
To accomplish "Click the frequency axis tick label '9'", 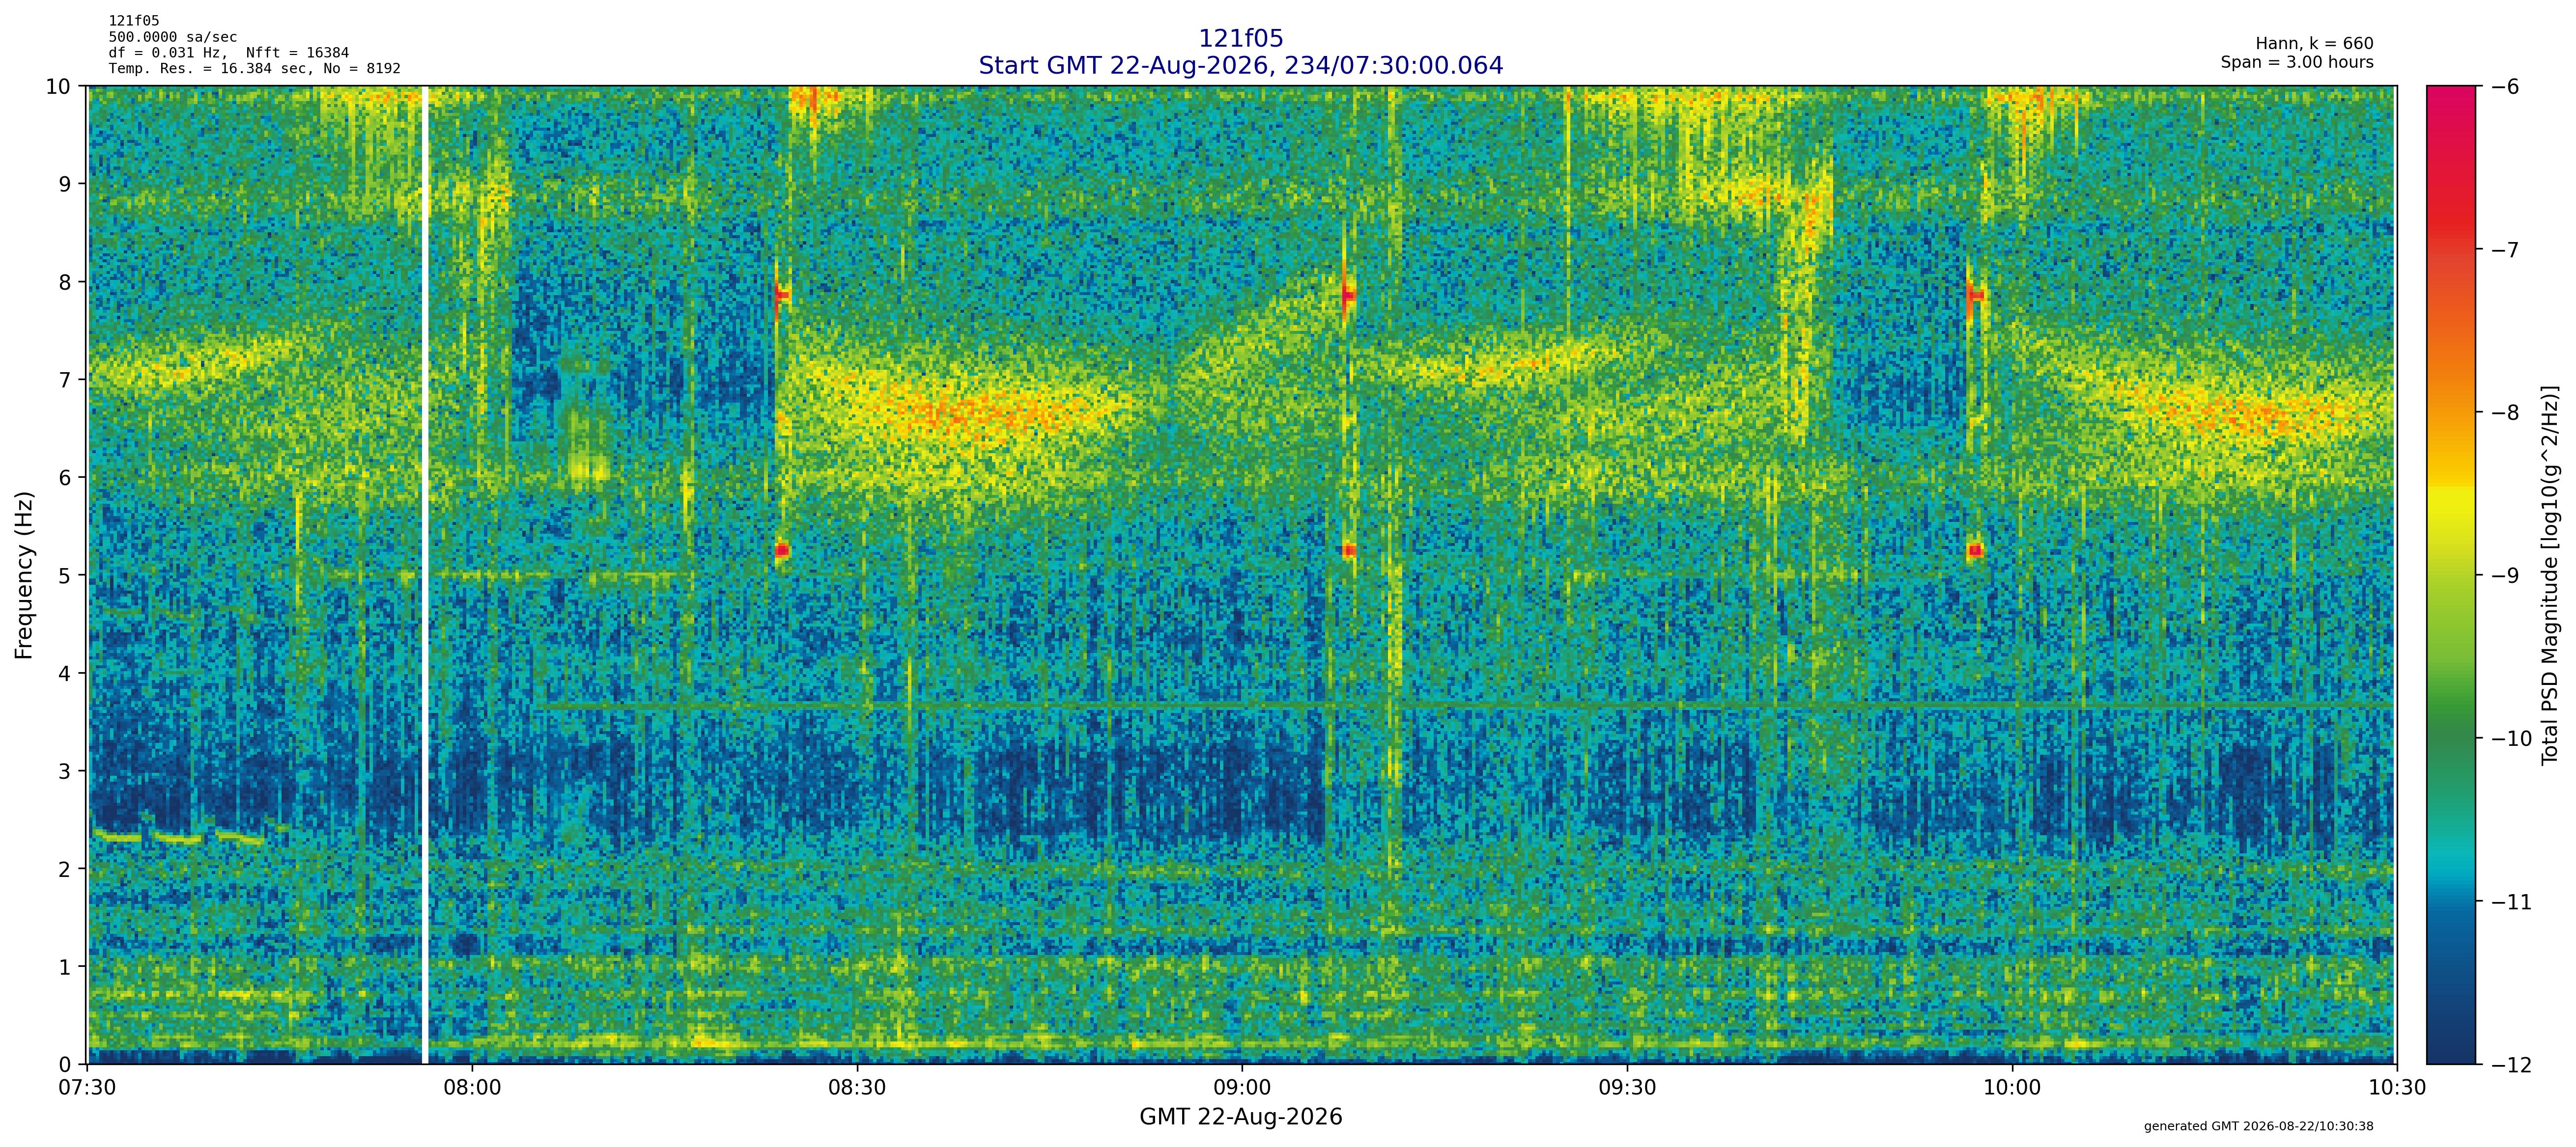I will click(65, 184).
